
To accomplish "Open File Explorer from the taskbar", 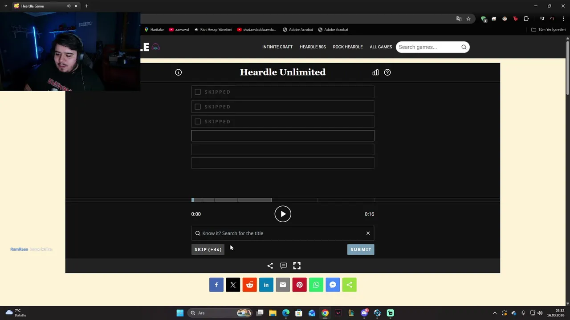I will coord(273,313).
